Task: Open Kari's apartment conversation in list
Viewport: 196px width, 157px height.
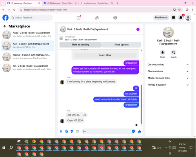Action: [x=27, y=46]
